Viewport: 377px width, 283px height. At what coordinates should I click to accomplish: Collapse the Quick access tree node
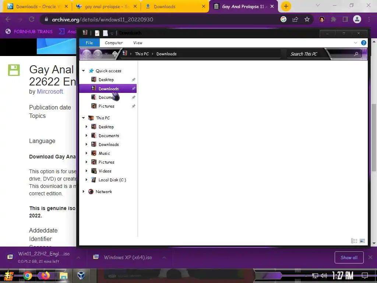pyautogui.click(x=84, y=71)
